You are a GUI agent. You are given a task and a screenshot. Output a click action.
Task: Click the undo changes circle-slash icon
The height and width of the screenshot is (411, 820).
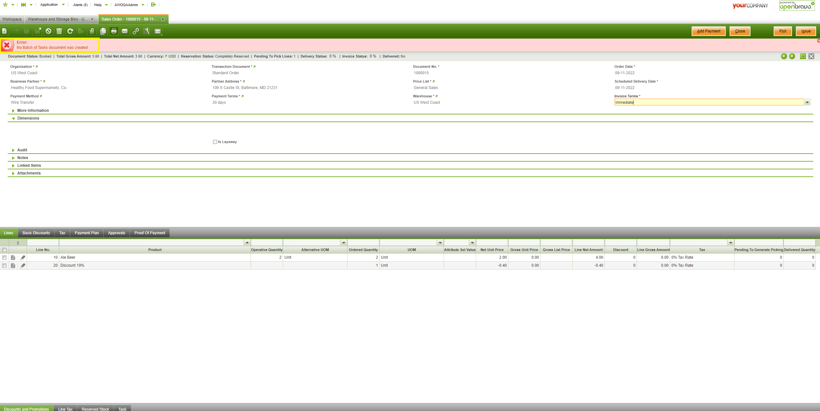[x=48, y=31]
